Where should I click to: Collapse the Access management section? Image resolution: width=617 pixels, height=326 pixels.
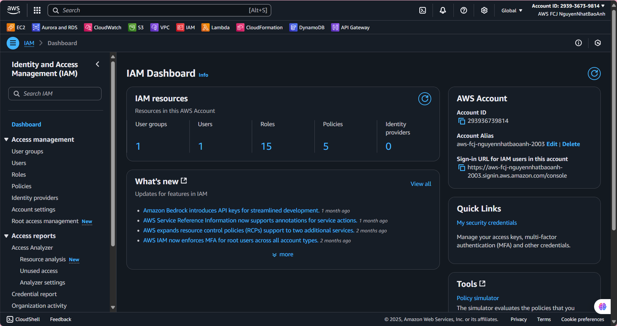(x=6, y=139)
